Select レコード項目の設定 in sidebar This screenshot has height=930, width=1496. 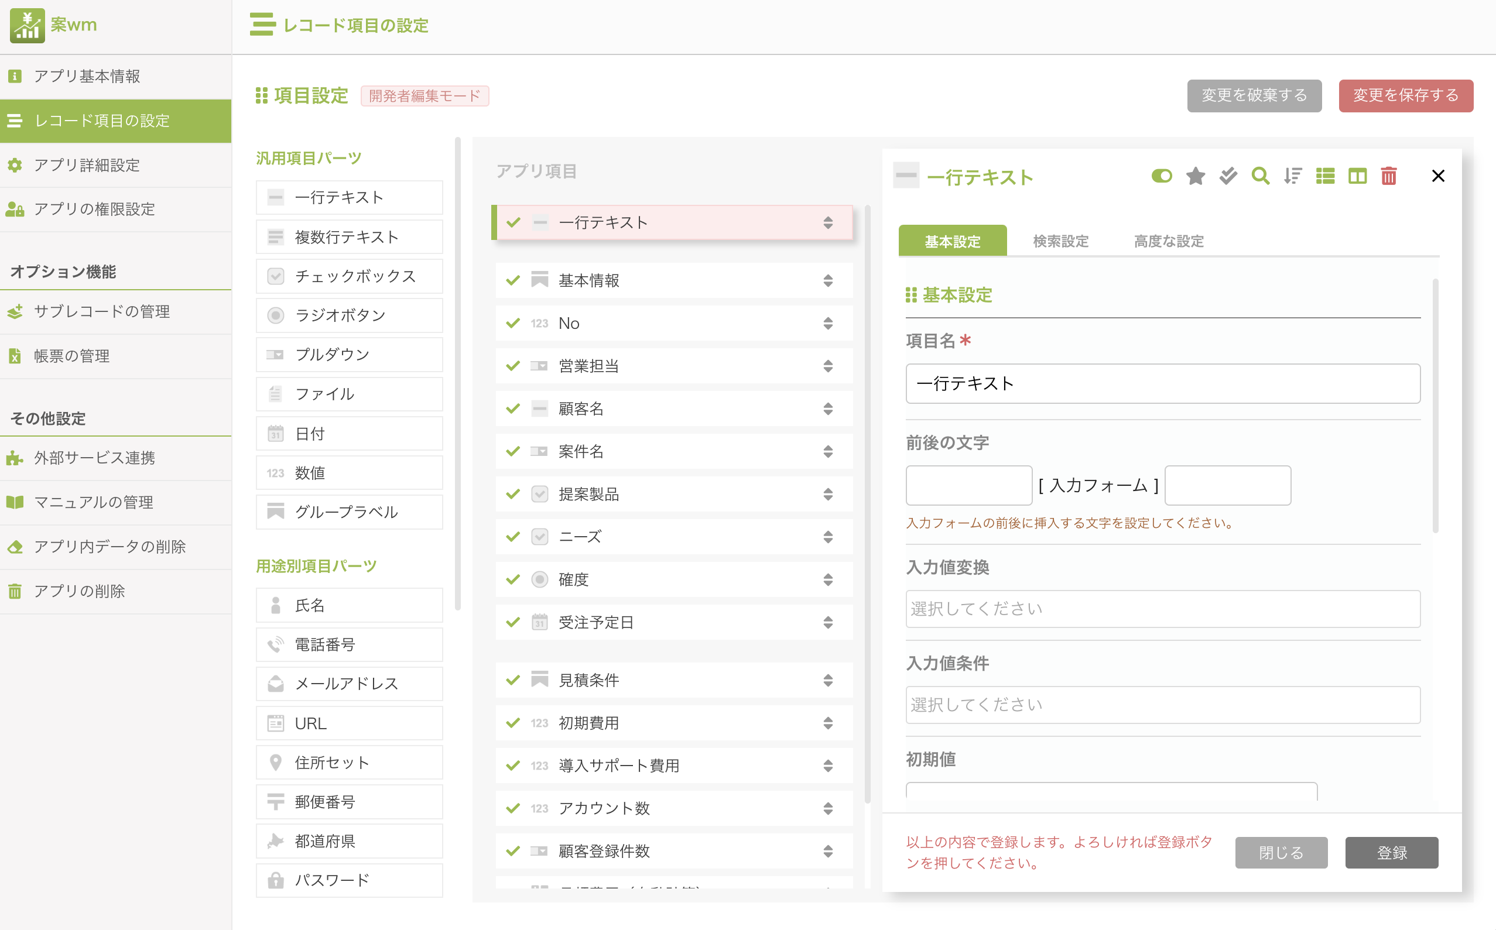coord(116,121)
